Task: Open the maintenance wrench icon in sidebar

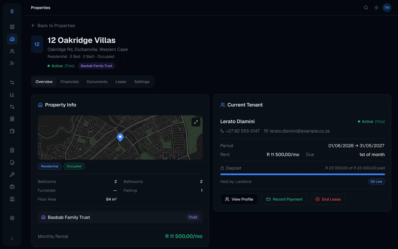Action: pyautogui.click(x=12, y=174)
